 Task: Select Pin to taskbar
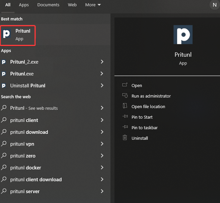pos(144,128)
